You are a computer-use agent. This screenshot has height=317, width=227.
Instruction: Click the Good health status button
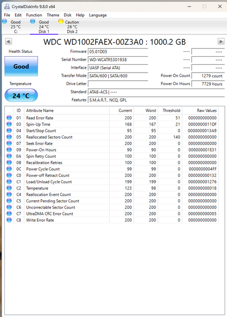pos(21,67)
